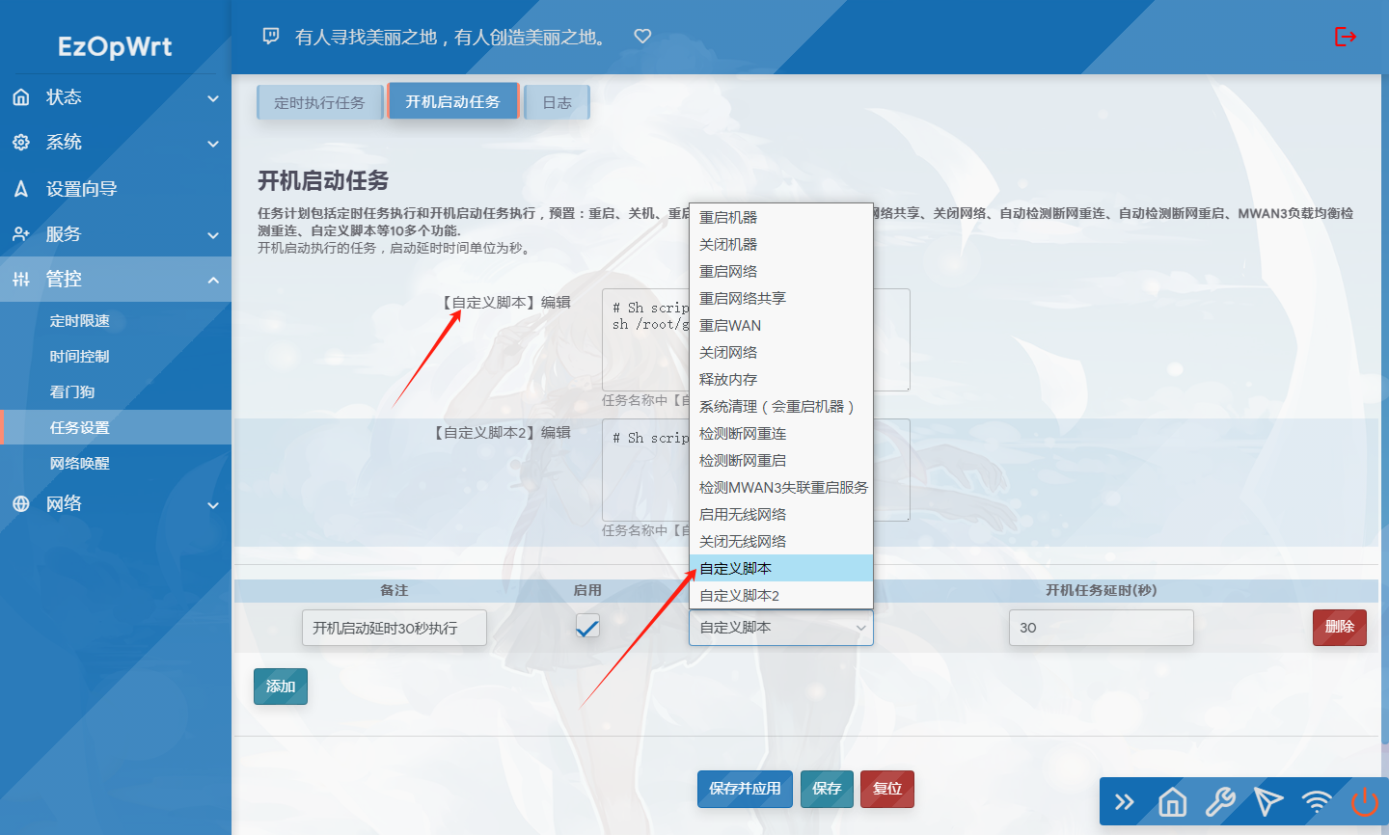
Task: Click the Wi-Fi icon in bottom toolbar
Action: coord(1317,802)
